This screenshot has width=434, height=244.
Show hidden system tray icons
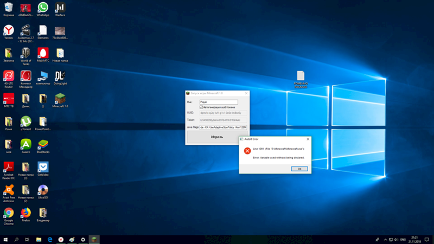click(x=385, y=240)
